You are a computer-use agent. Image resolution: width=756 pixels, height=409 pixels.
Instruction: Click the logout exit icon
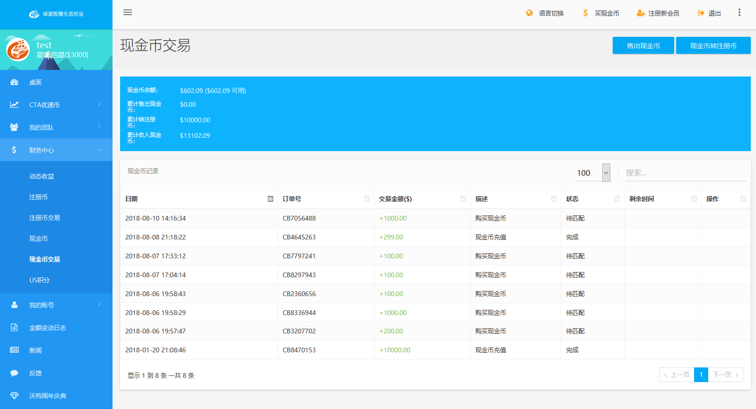(701, 13)
